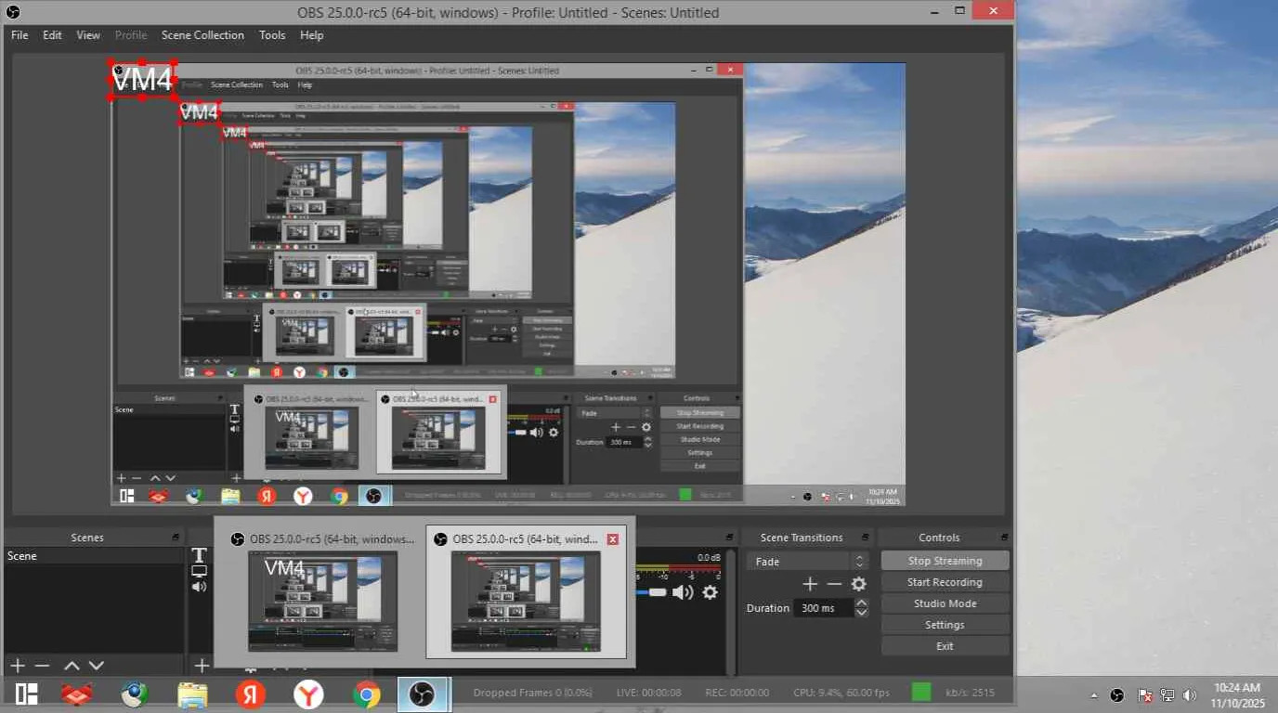Open the Fade transition dropdown
Image resolution: width=1278 pixels, height=713 pixels.
[807, 562]
